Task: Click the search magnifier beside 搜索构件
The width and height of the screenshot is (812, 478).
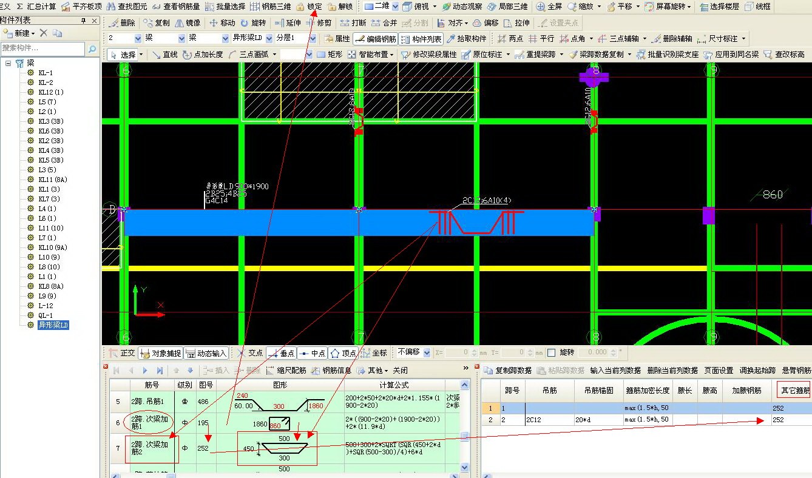Action: [x=92, y=49]
